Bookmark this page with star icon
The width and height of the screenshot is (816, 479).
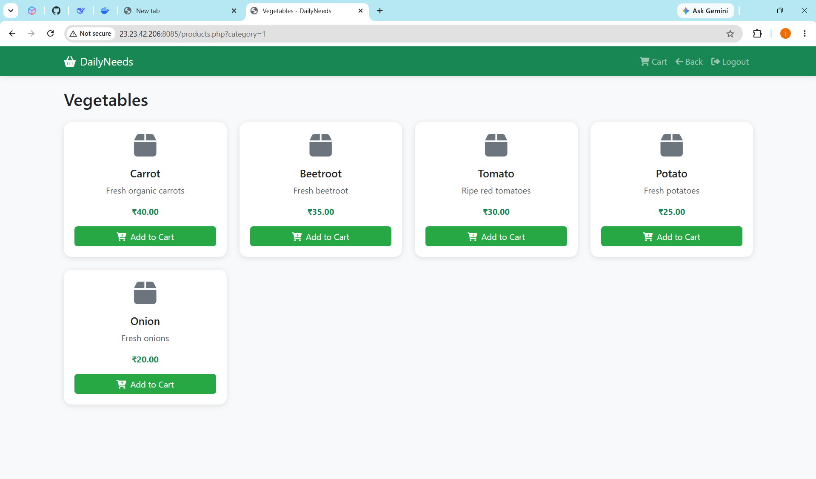[x=730, y=34]
